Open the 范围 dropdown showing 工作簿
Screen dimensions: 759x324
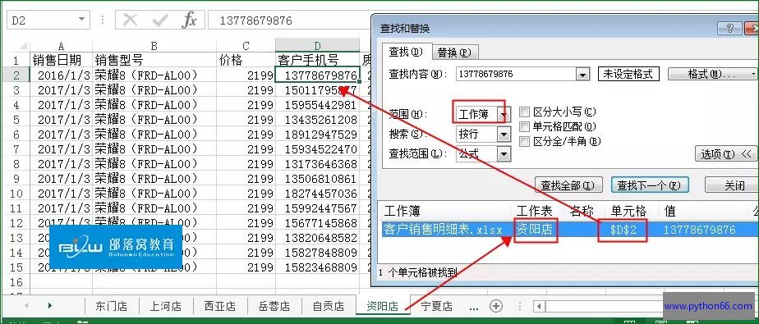tap(504, 115)
